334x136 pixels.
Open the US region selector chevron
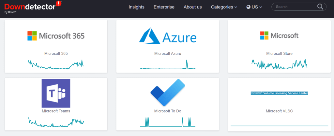261,7
